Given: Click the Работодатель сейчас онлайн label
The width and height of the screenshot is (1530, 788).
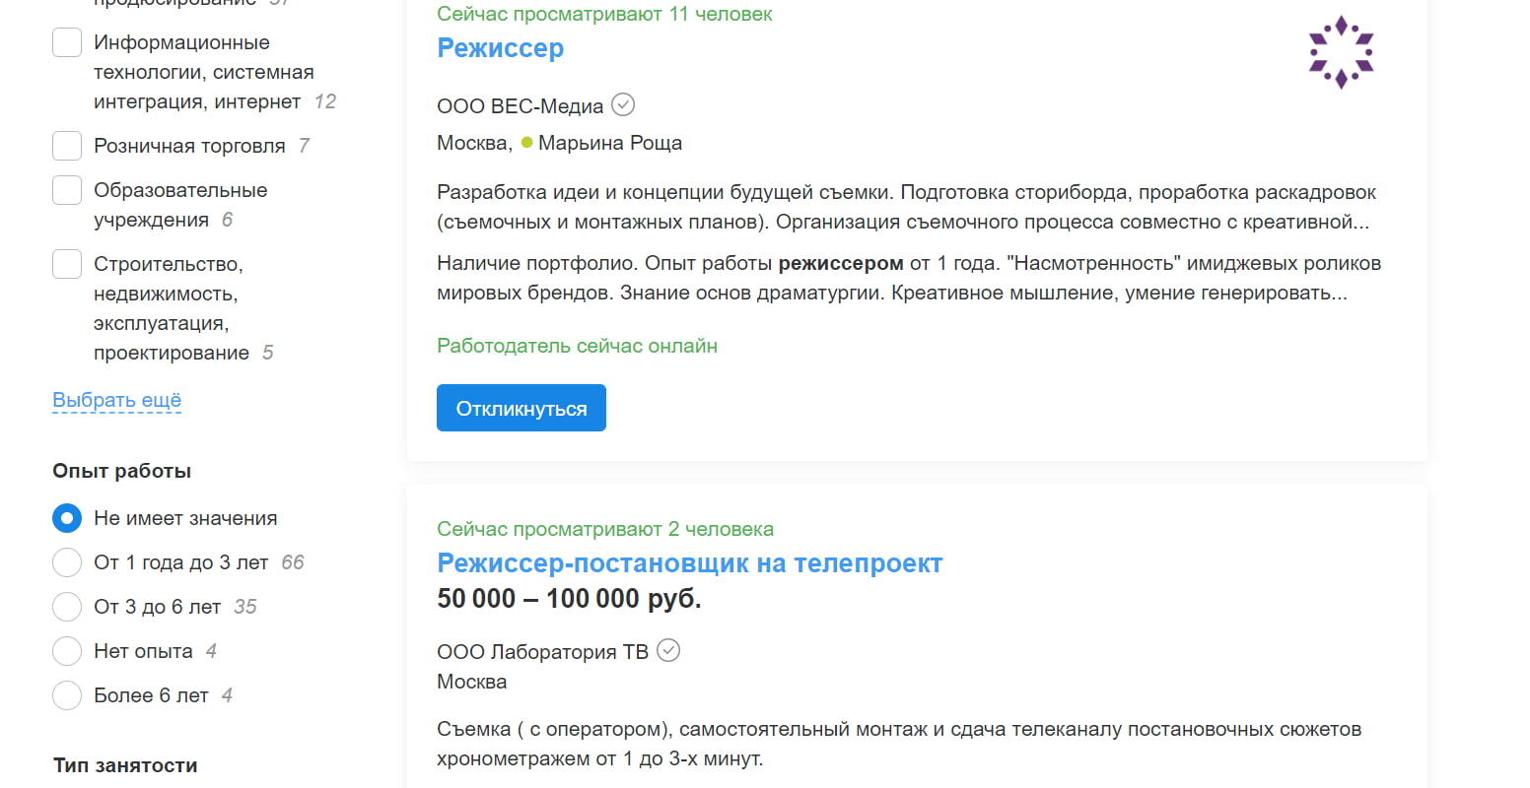Looking at the screenshot, I should point(577,345).
